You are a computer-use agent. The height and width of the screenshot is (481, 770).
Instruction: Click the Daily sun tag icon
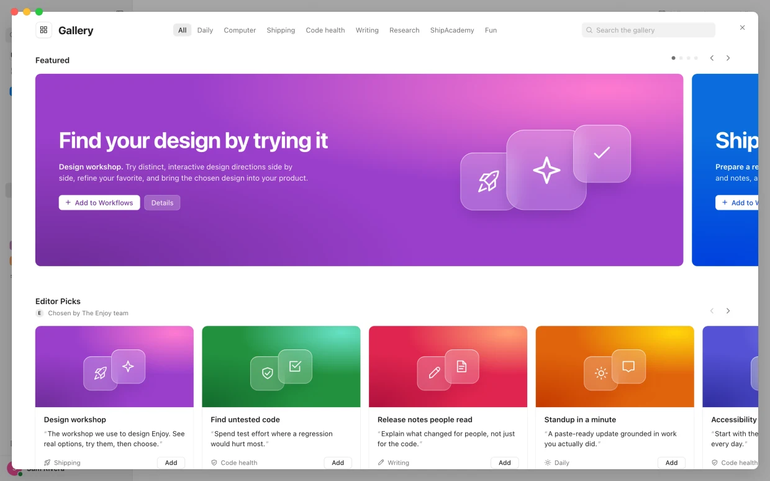tap(548, 462)
